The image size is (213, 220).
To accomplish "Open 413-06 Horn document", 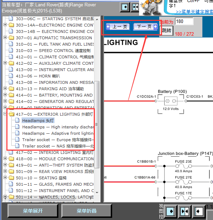I will coord(38,76).
